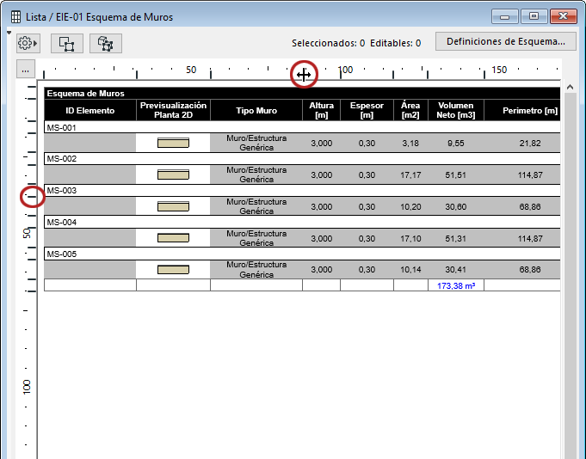Image resolution: width=586 pixels, height=459 pixels.
Task: Click the volume total 173,38 m³ cell
Action: tap(456, 285)
